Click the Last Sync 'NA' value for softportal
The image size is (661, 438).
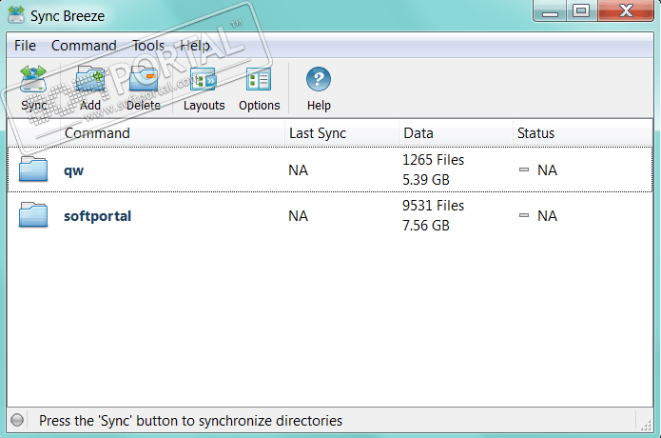click(298, 216)
